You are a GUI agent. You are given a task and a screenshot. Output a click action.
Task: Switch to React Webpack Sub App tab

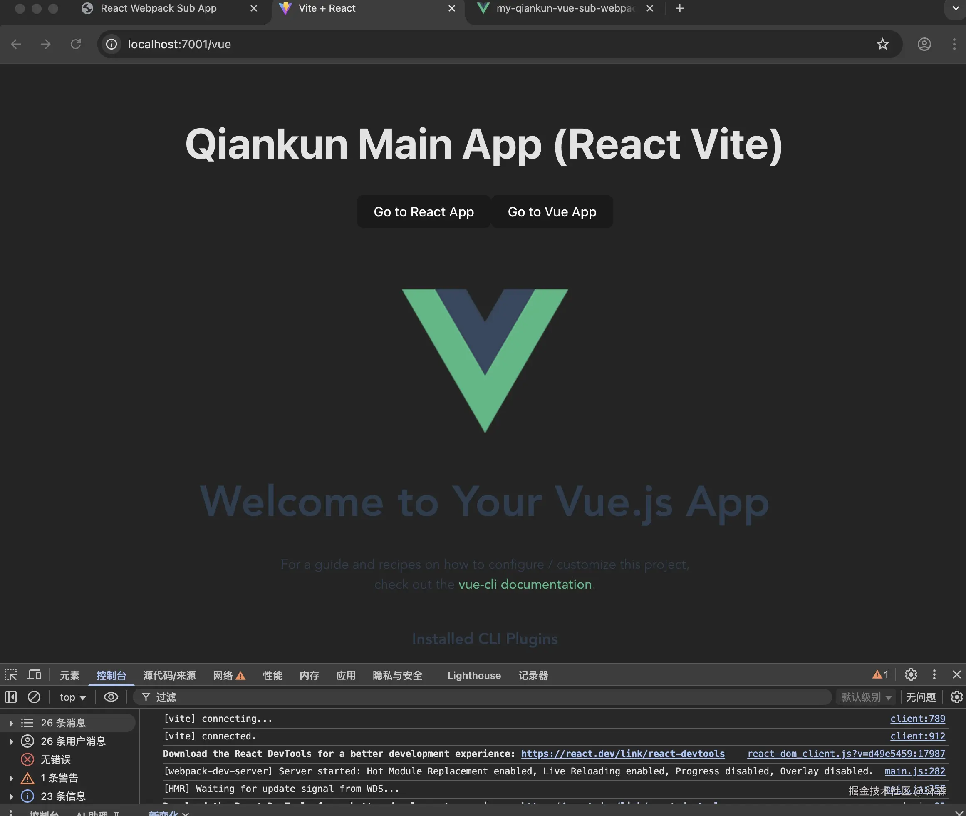[x=159, y=8]
